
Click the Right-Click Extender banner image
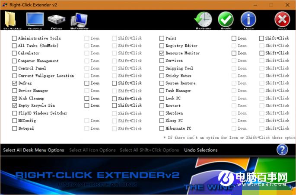click(148, 176)
